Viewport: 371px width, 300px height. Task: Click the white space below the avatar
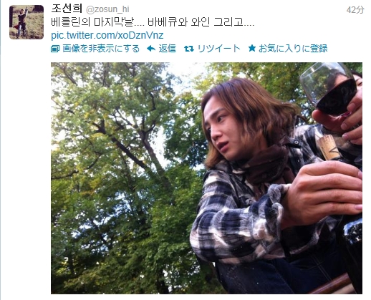(x=26, y=167)
